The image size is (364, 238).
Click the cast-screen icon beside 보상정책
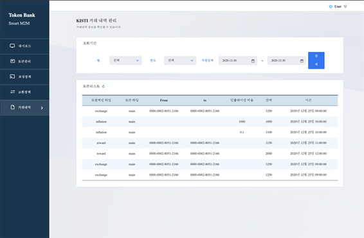pos(12,76)
